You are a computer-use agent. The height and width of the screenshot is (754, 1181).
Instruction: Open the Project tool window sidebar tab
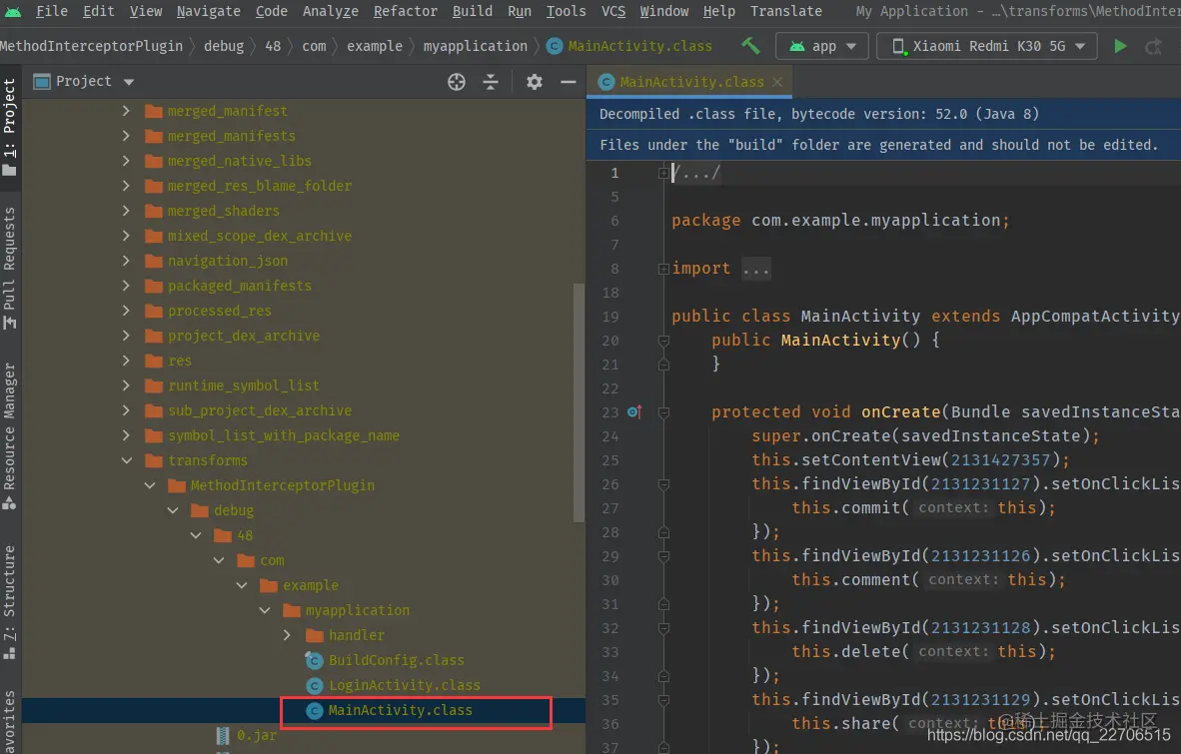click(9, 127)
